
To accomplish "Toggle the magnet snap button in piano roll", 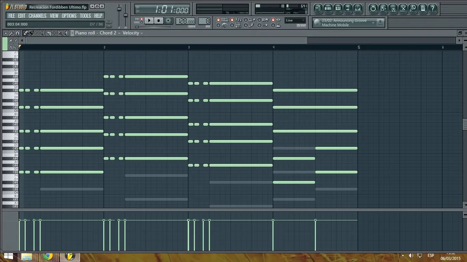I will tap(17, 33).
